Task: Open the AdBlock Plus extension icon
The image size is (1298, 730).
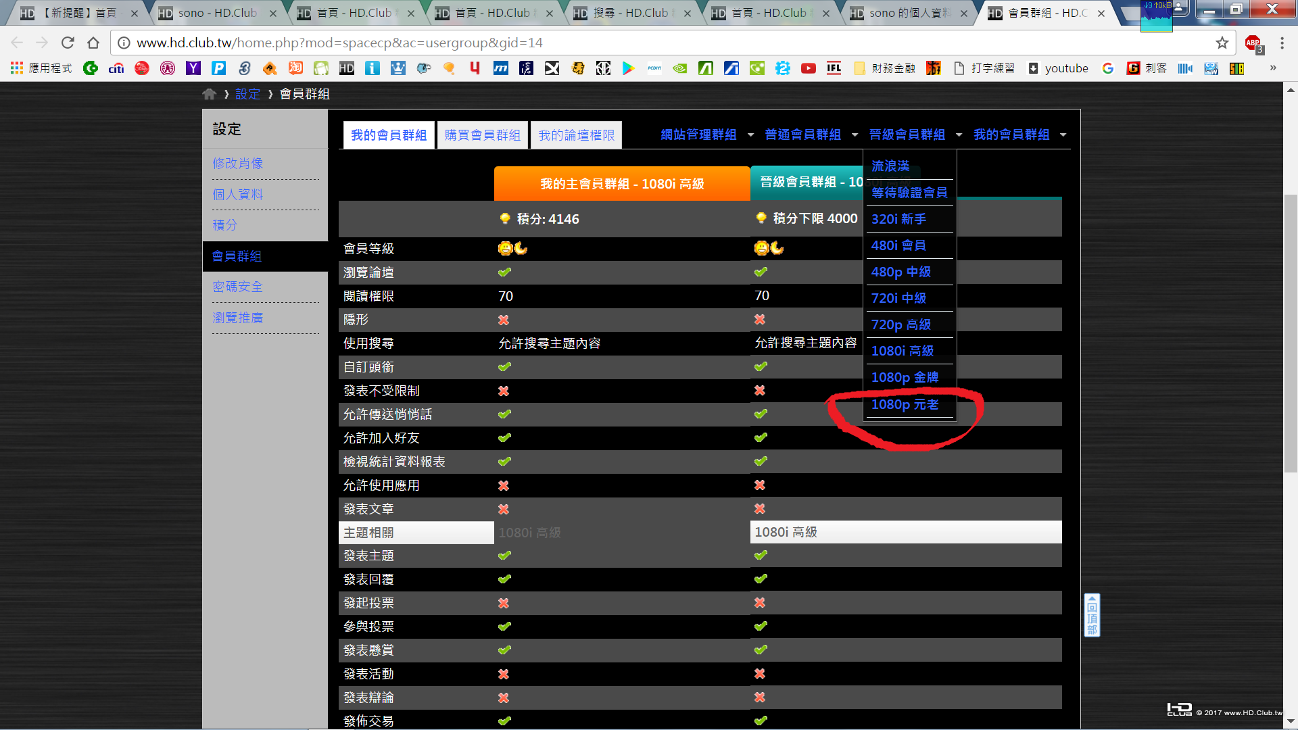Action: click(x=1253, y=43)
